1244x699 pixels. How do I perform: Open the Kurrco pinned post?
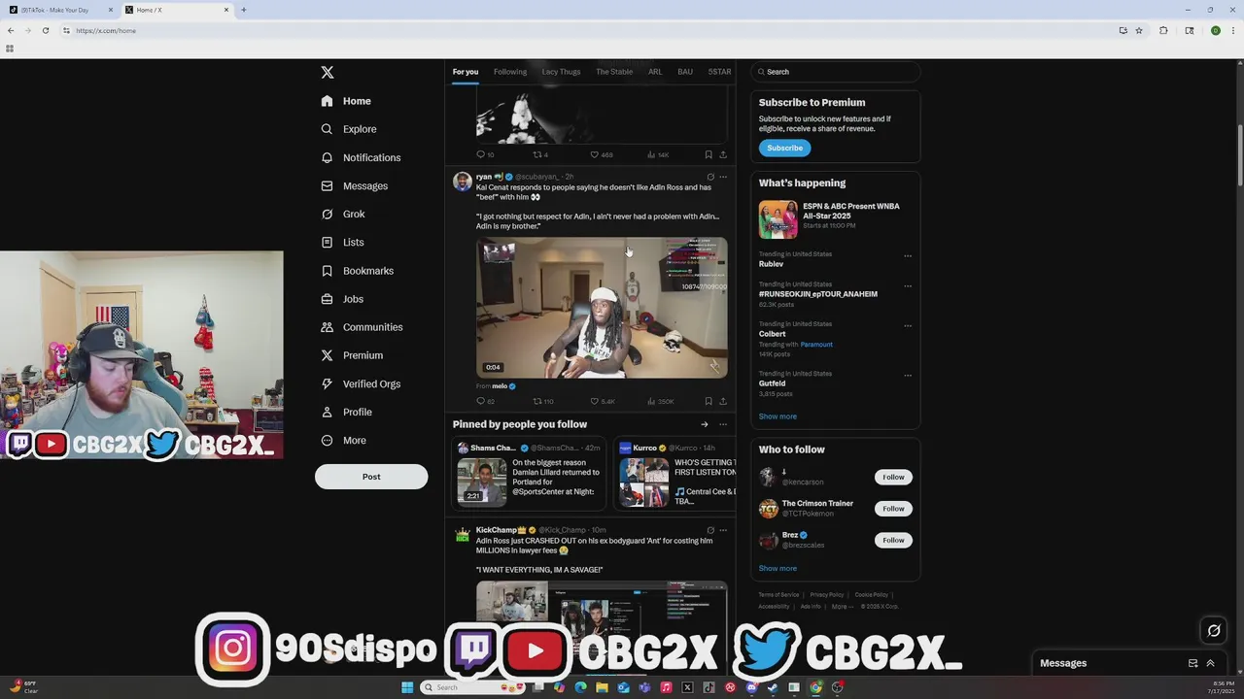pos(677,475)
